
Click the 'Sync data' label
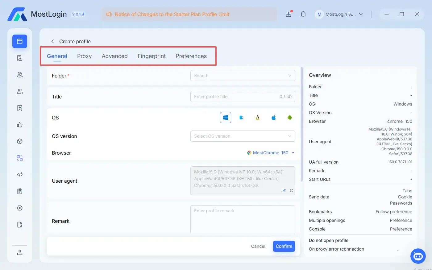(x=319, y=197)
